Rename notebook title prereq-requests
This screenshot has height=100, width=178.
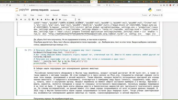click(x=40, y=10)
